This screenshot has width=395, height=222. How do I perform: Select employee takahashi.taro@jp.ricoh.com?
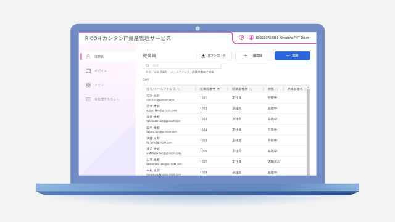point(164,121)
